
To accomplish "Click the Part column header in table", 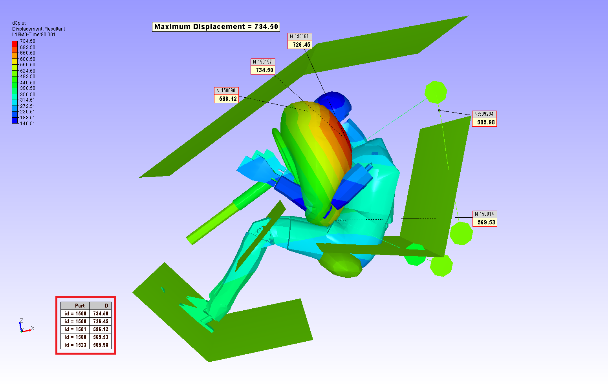I will click(75, 306).
